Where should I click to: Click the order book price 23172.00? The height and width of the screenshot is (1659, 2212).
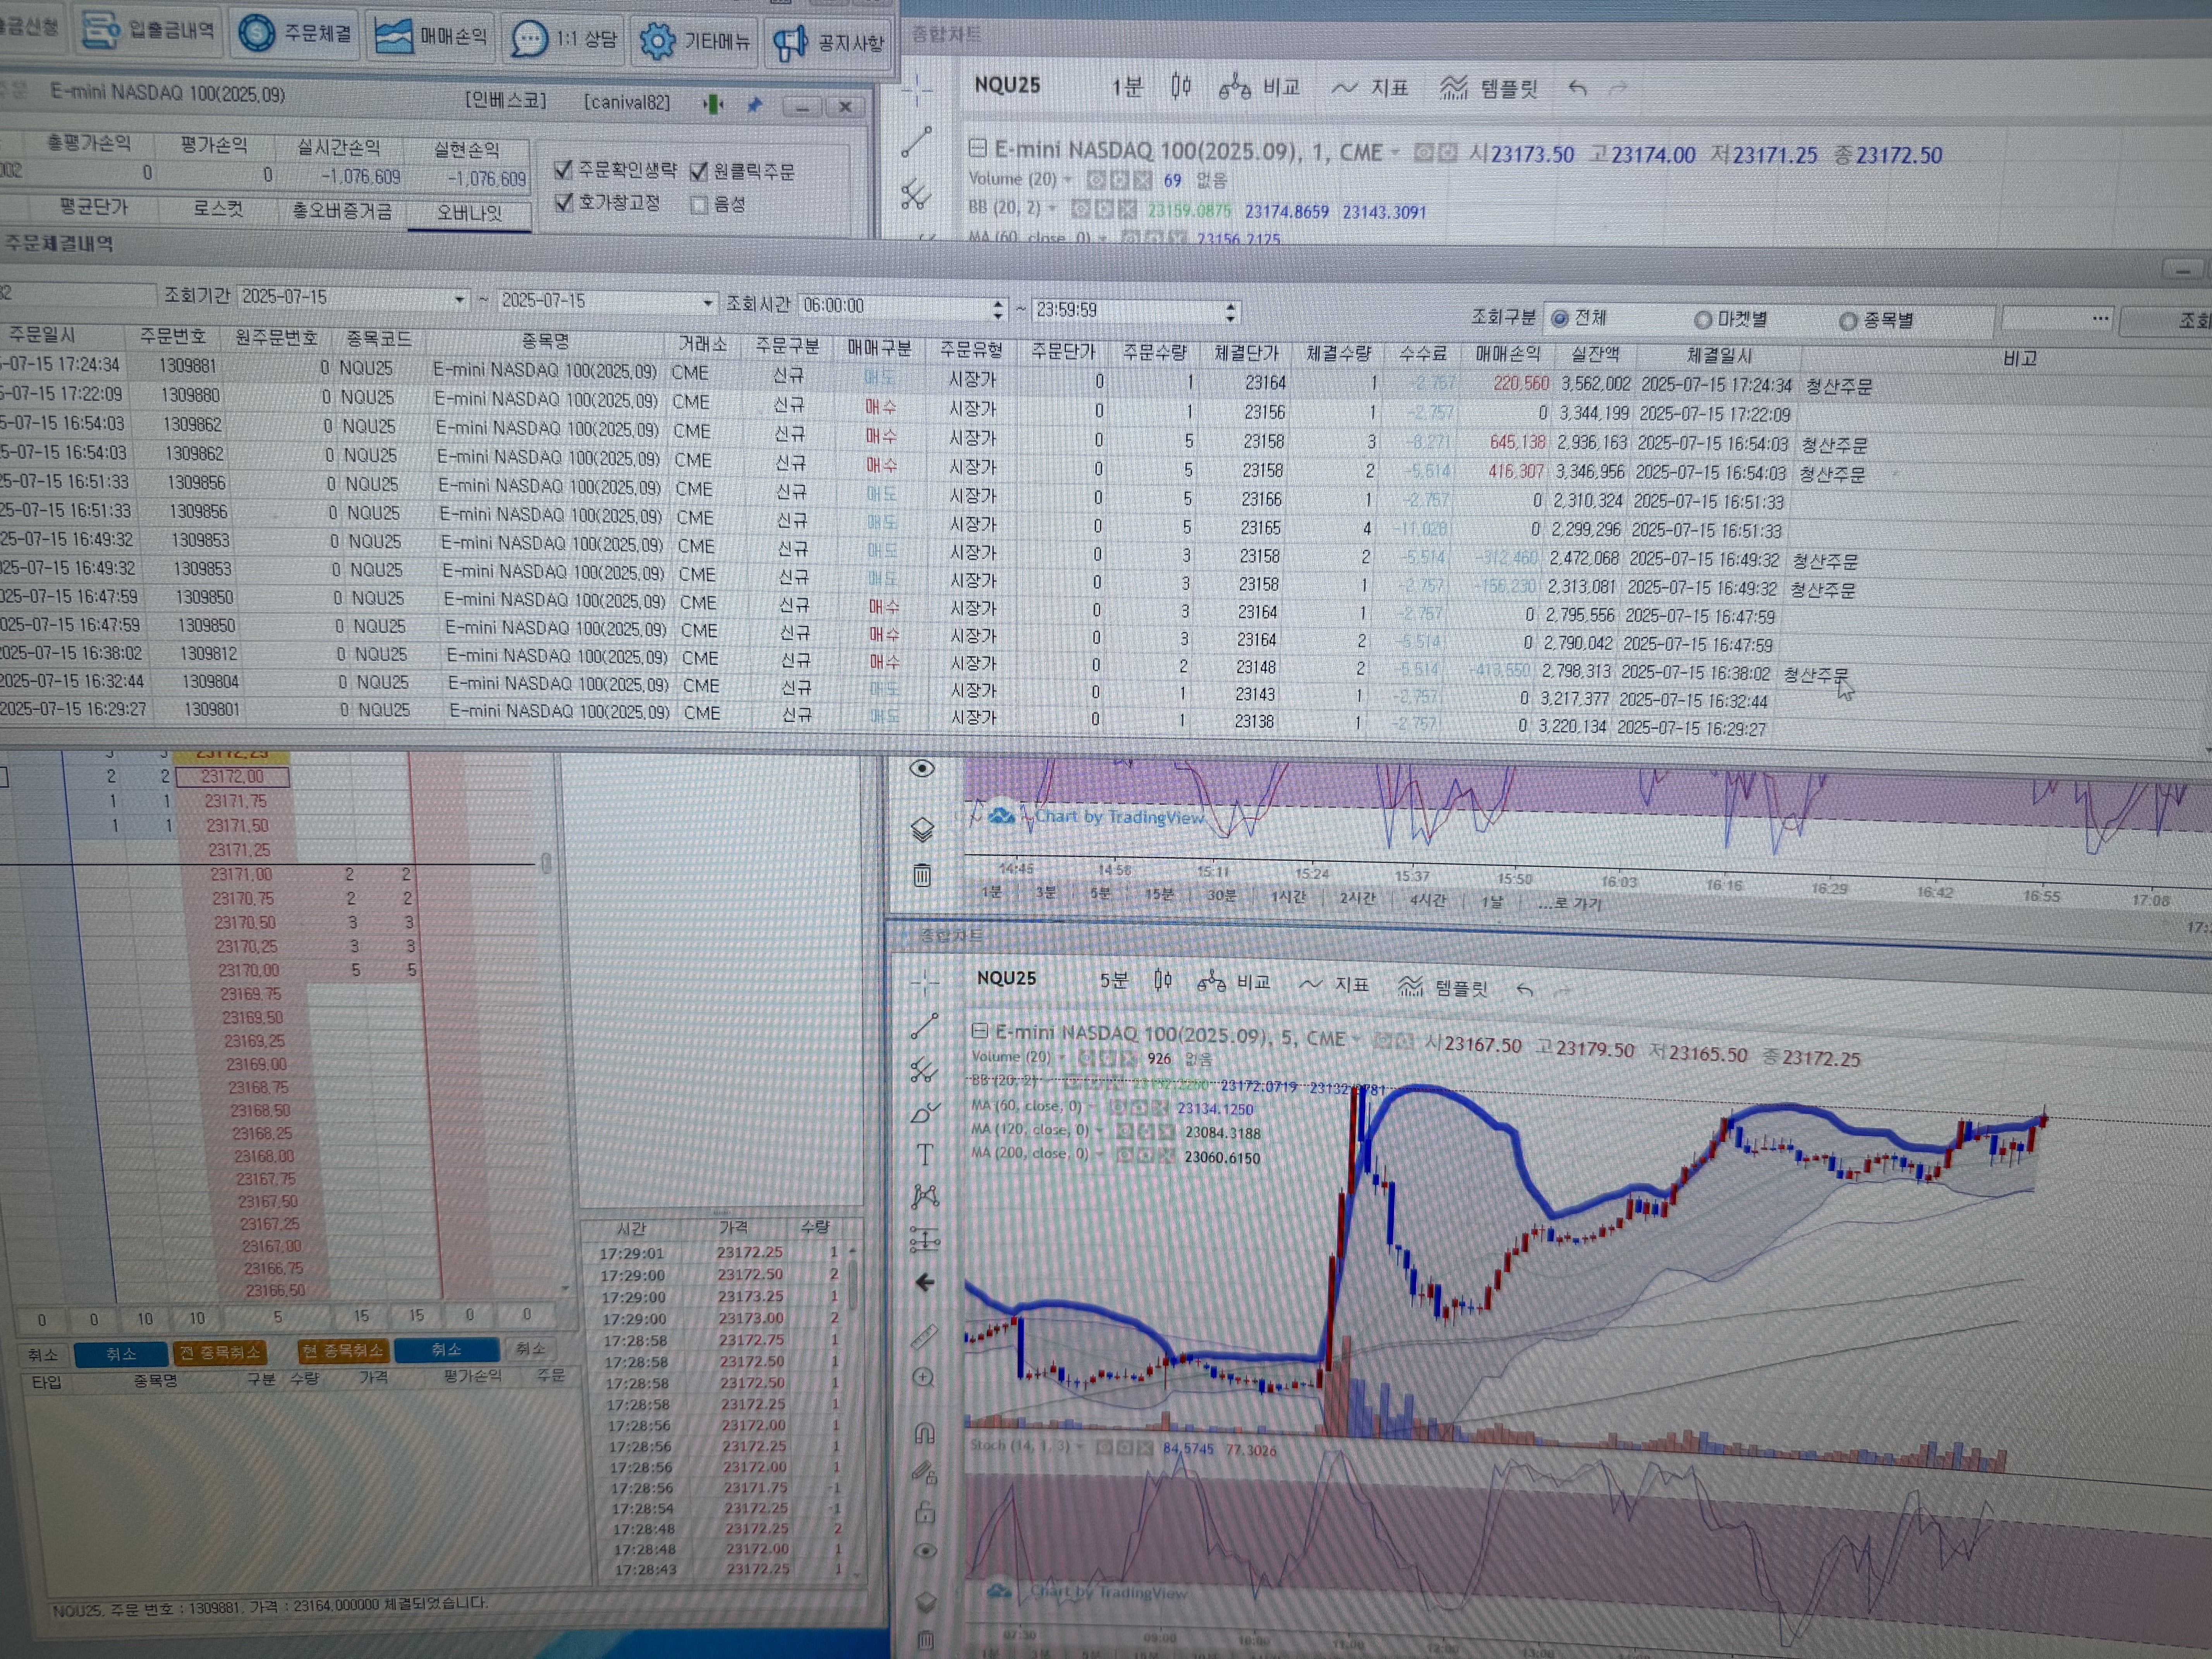point(232,777)
